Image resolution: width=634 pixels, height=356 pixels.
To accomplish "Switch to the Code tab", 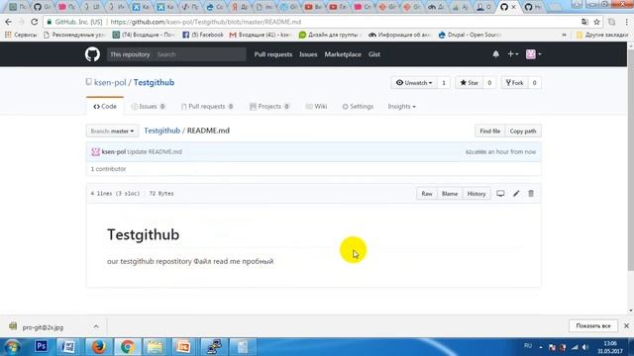I will pos(105,107).
